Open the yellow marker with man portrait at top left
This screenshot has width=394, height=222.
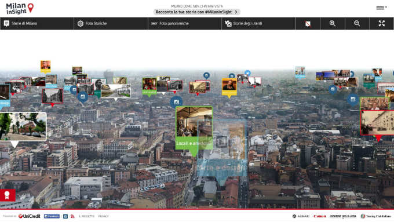45,66
